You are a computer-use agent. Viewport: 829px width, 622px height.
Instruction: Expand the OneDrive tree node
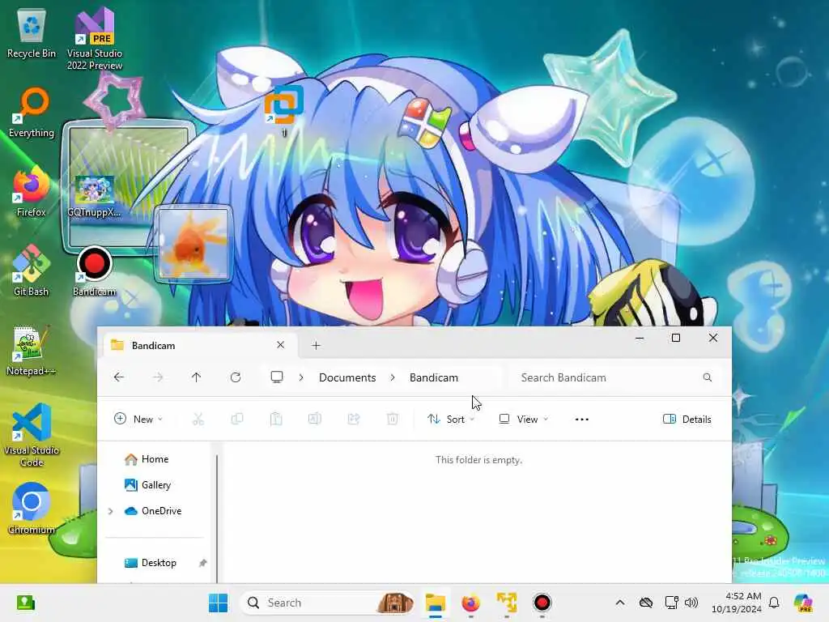(110, 511)
